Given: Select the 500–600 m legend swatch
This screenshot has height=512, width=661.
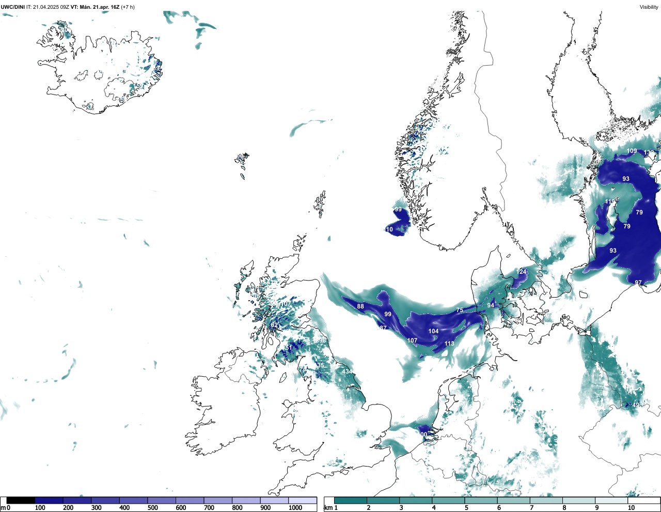Looking at the screenshot, I should tap(162, 500).
